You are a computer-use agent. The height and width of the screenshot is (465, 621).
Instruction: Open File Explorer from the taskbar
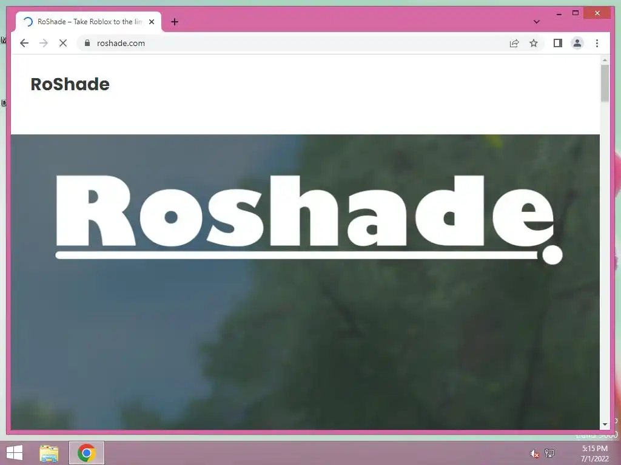coord(49,453)
